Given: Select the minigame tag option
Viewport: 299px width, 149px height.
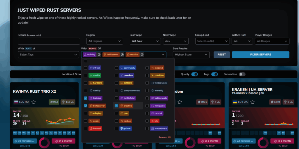Looking at the screenshot, I should 158,106.
